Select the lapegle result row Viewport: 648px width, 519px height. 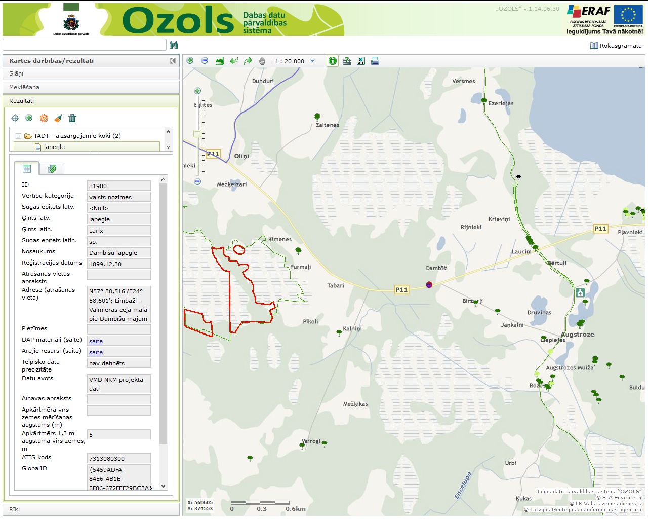point(87,147)
